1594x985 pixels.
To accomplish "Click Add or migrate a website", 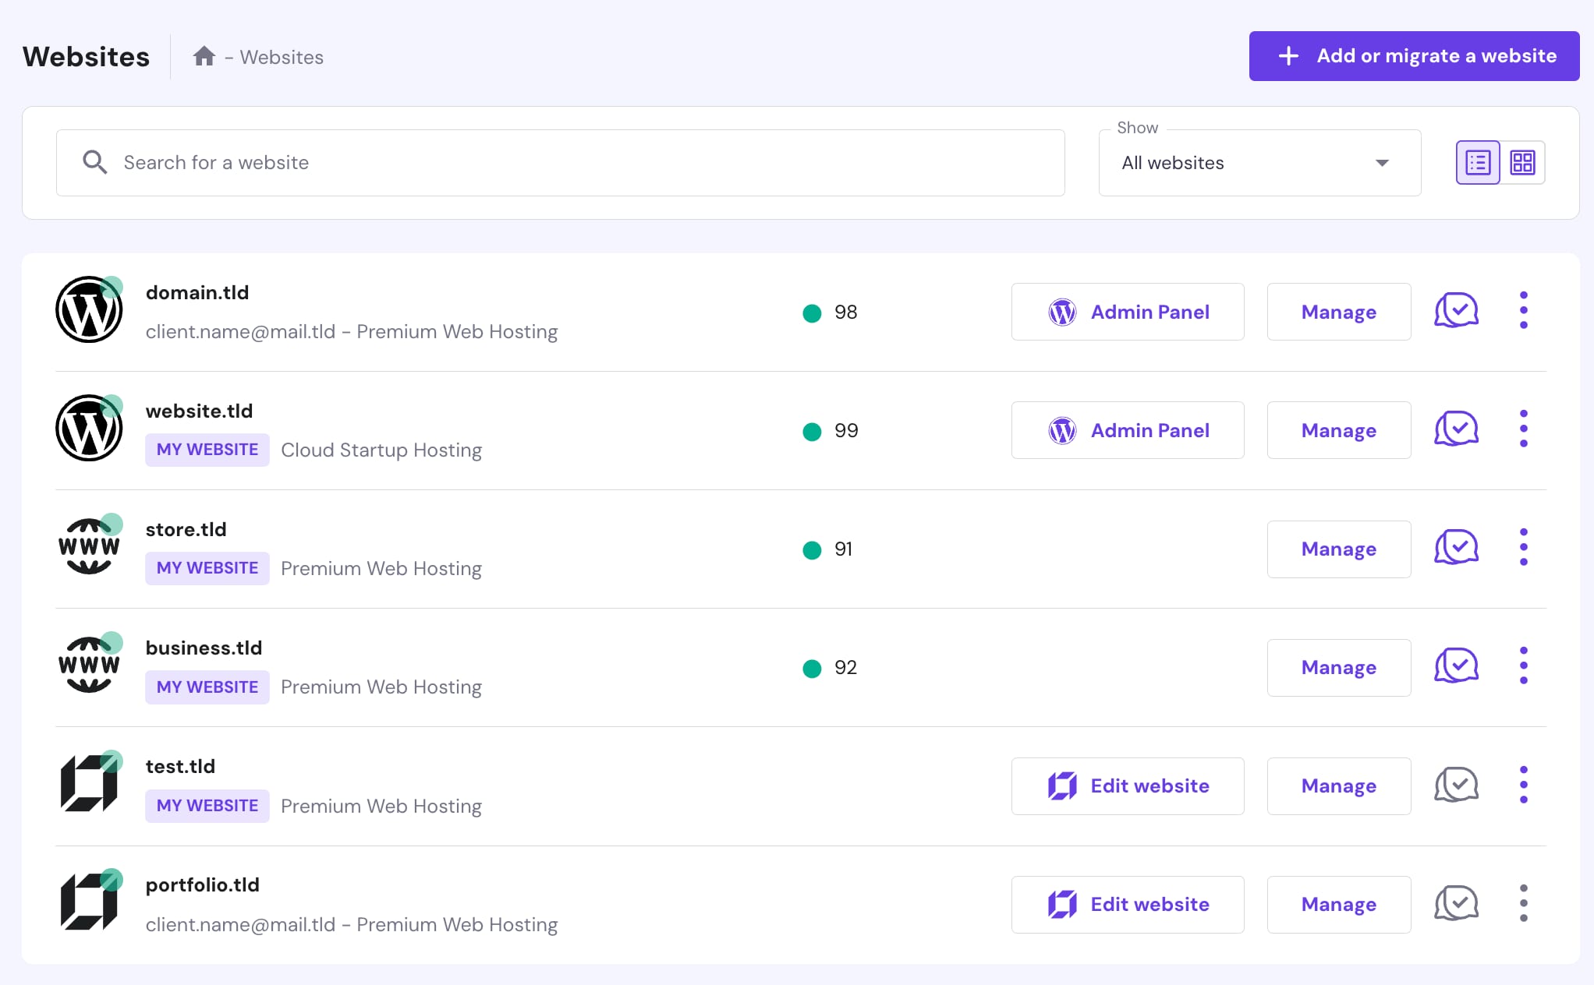I will [x=1413, y=55].
